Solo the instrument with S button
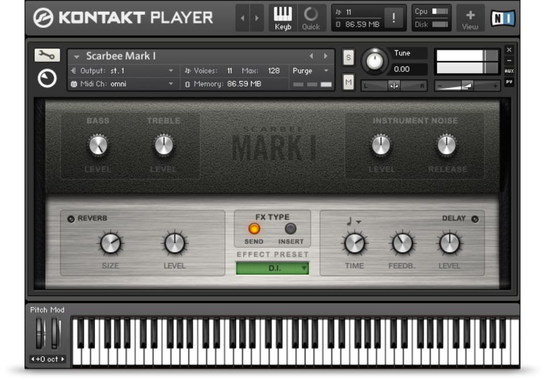This screenshot has height=380, width=545. 348,57
